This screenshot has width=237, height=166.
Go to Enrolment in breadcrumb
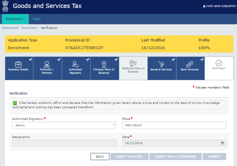coord(29,28)
